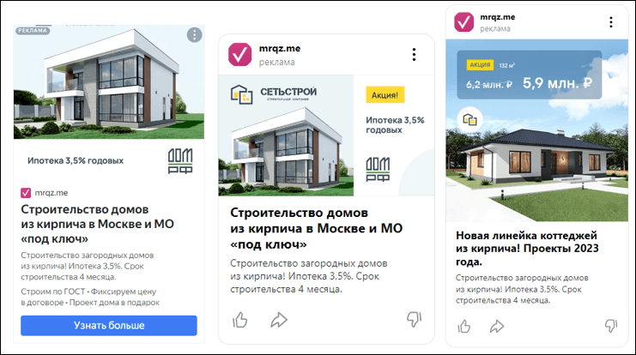
Task: Click the two-story house image in left ad
Action: [109, 81]
